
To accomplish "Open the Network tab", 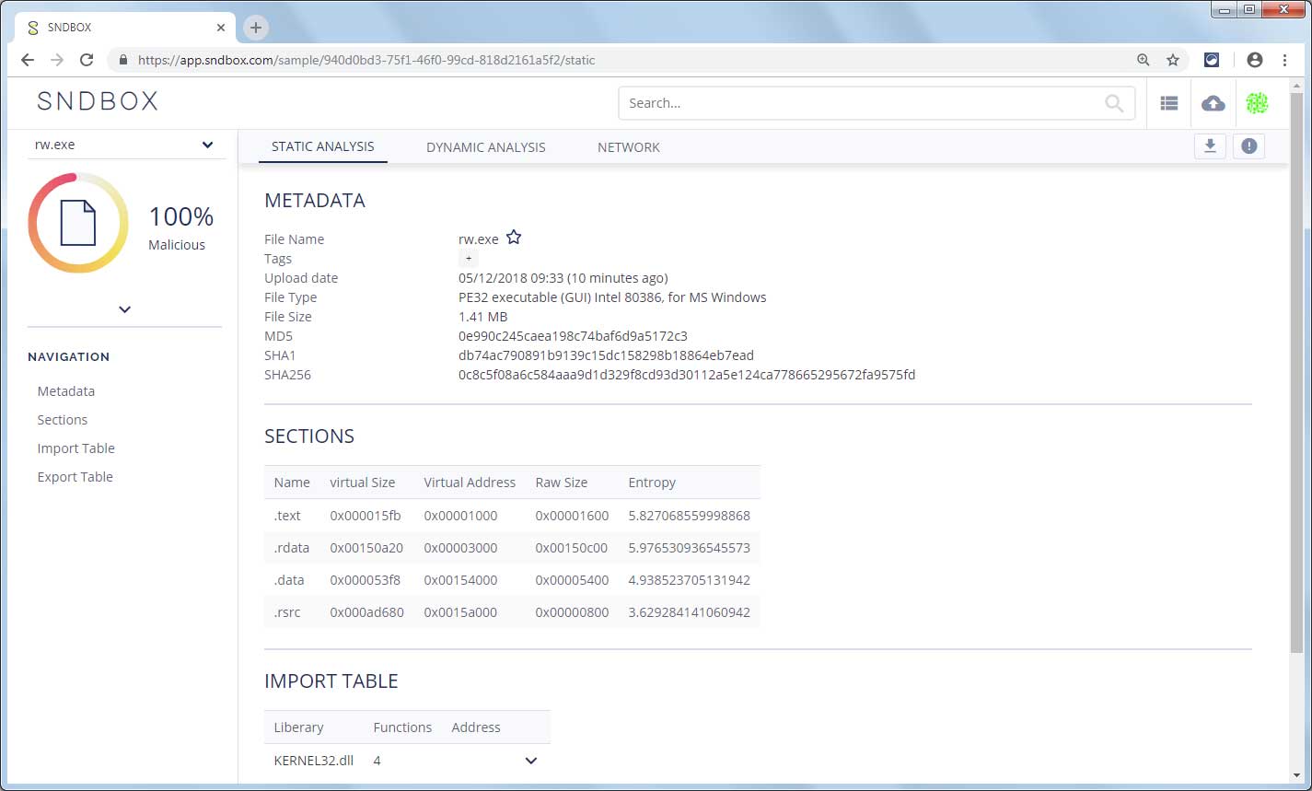I will point(629,147).
